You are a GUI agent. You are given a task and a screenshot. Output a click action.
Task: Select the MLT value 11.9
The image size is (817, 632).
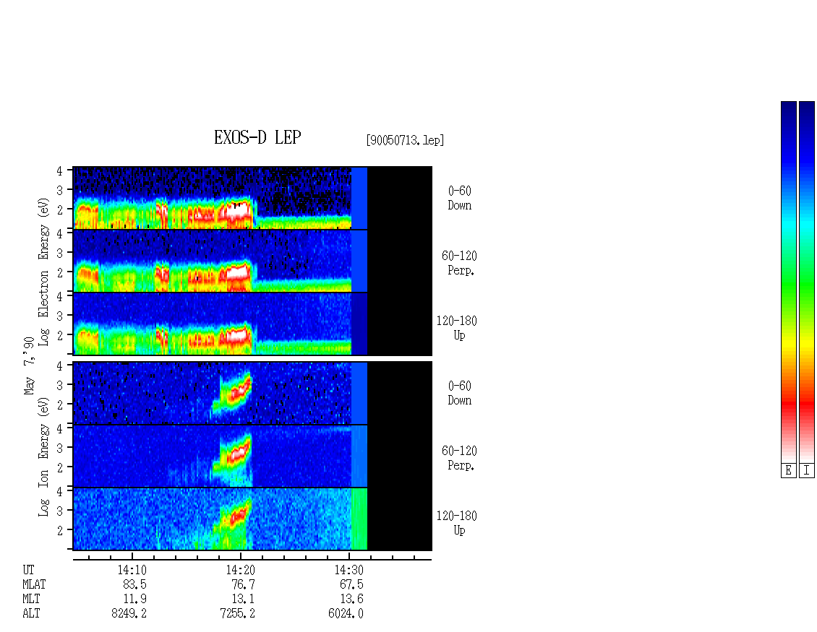134,599
